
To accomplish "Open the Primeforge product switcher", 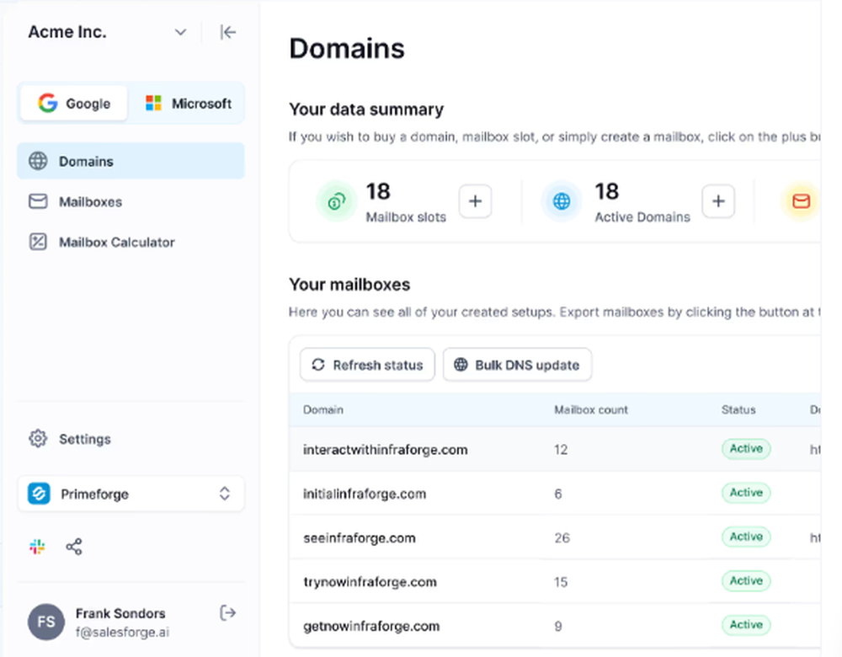I will click(131, 494).
